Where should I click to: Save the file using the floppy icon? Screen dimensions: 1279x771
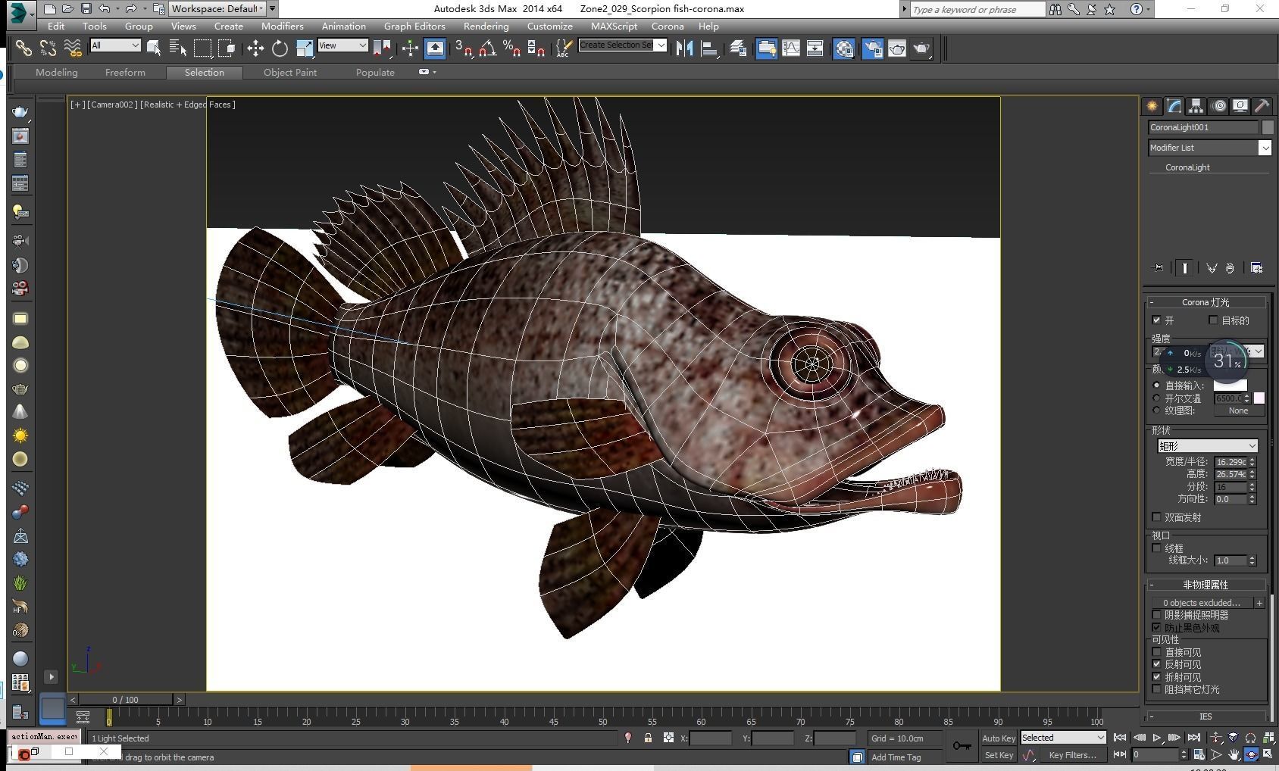click(x=86, y=9)
